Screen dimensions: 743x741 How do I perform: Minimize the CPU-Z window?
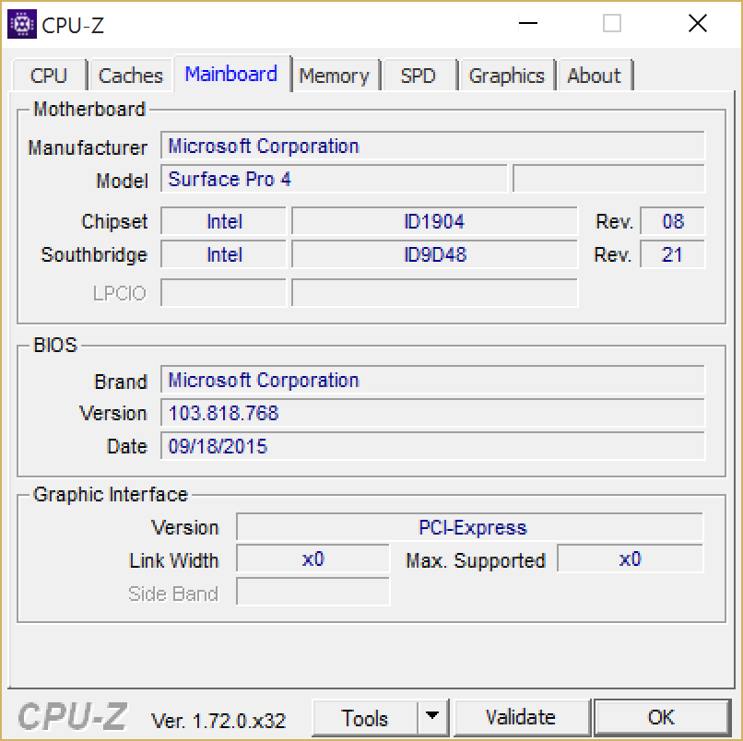(x=528, y=23)
